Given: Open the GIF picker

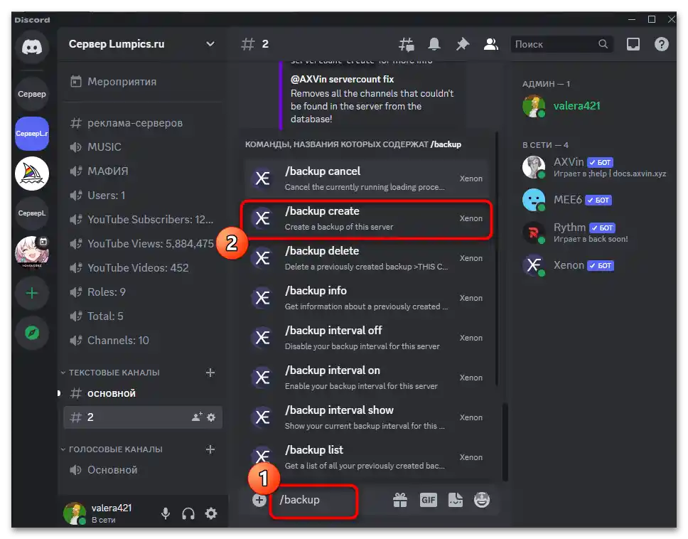Looking at the screenshot, I should [429, 500].
